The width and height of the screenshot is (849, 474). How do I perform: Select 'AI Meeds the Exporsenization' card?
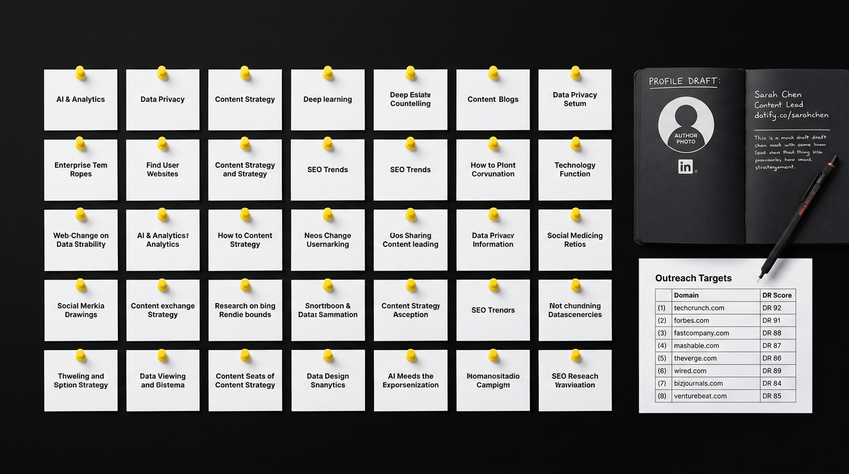[410, 381]
